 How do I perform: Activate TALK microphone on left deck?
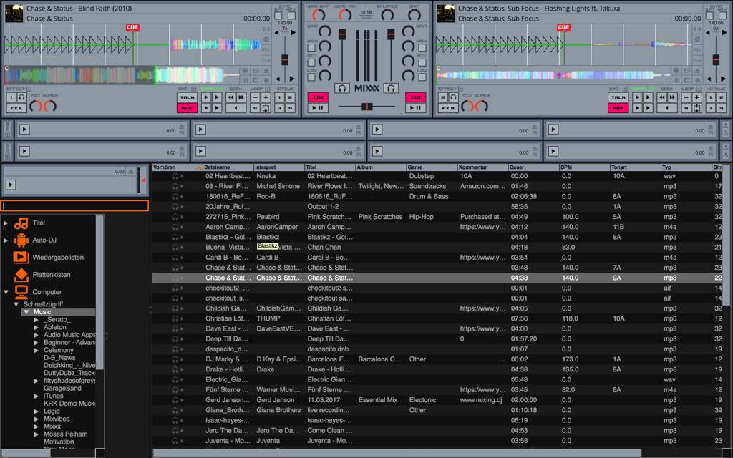[x=188, y=97]
